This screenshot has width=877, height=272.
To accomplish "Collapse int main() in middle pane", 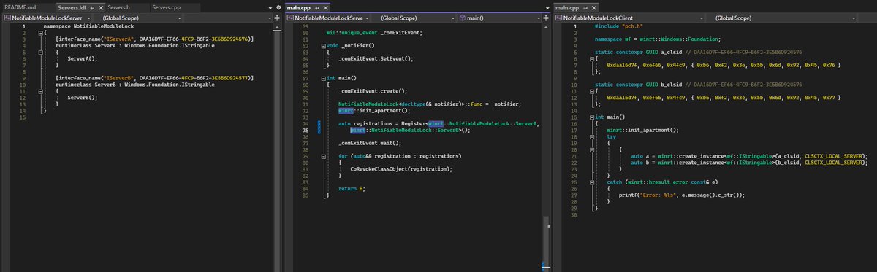I will (x=324, y=77).
